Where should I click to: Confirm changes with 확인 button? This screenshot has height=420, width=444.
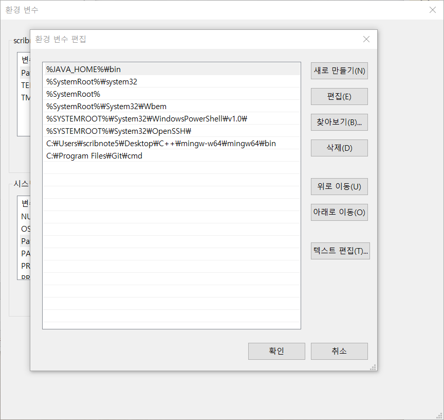[x=276, y=351]
